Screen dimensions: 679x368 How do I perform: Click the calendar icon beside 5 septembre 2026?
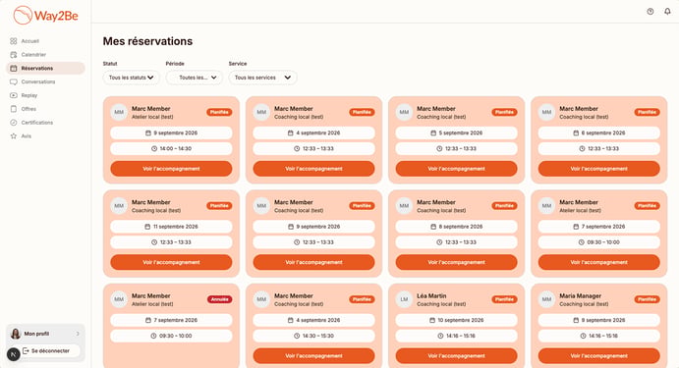(433, 132)
